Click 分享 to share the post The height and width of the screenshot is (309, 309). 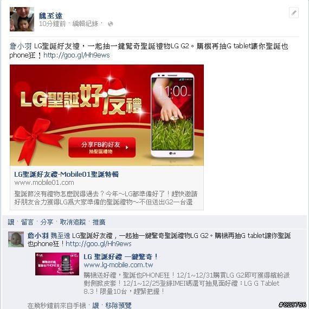(47, 222)
